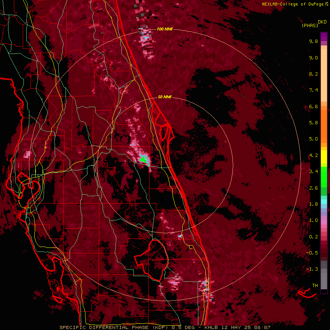Select the DKD units label above scale
The height and width of the screenshot is (330, 330).
[322, 22]
